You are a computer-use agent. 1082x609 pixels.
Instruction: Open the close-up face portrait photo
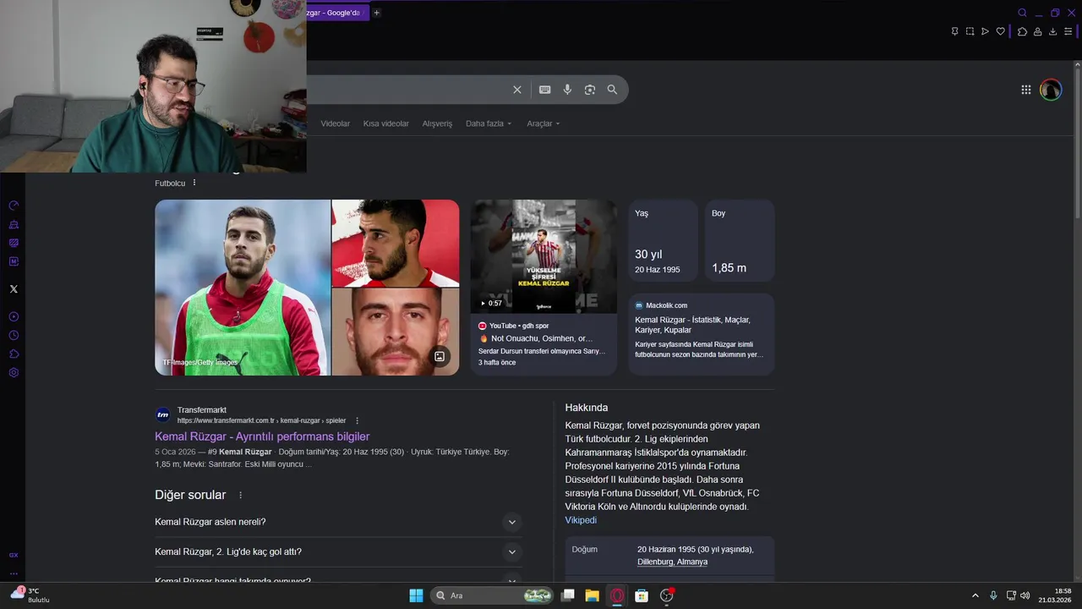click(x=396, y=332)
